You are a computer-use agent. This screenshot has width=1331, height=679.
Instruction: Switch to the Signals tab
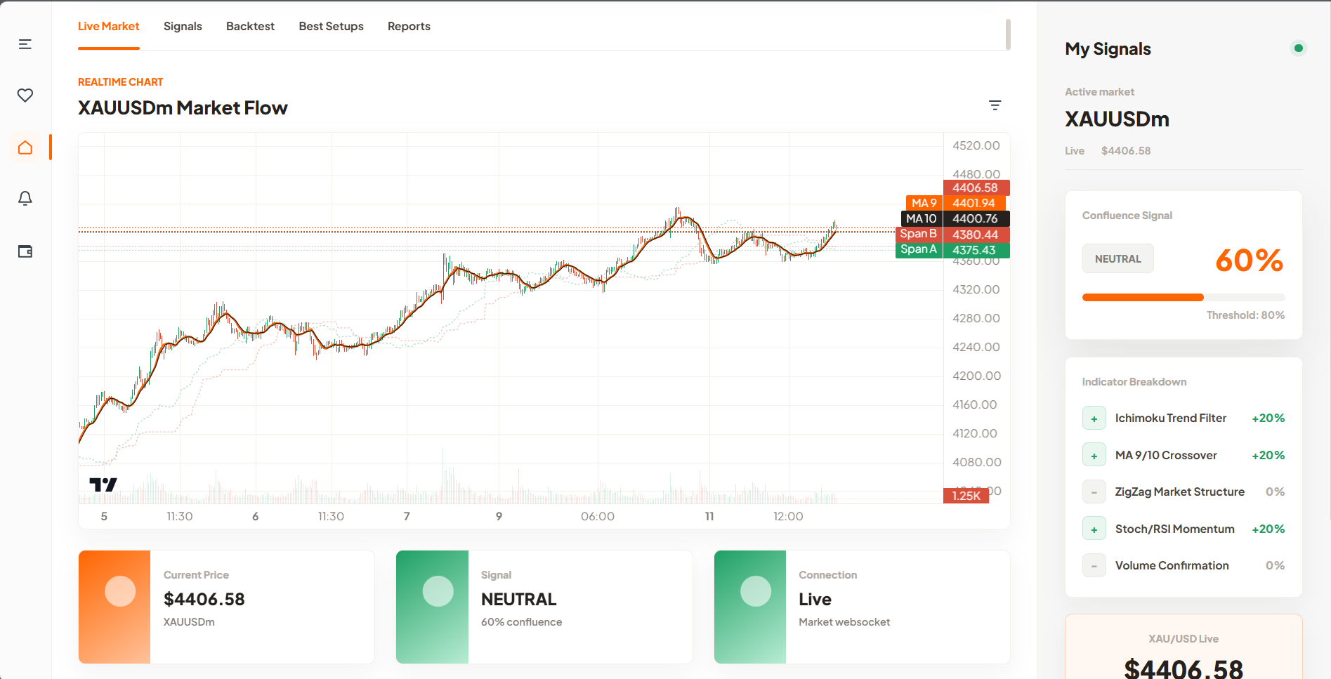[183, 27]
